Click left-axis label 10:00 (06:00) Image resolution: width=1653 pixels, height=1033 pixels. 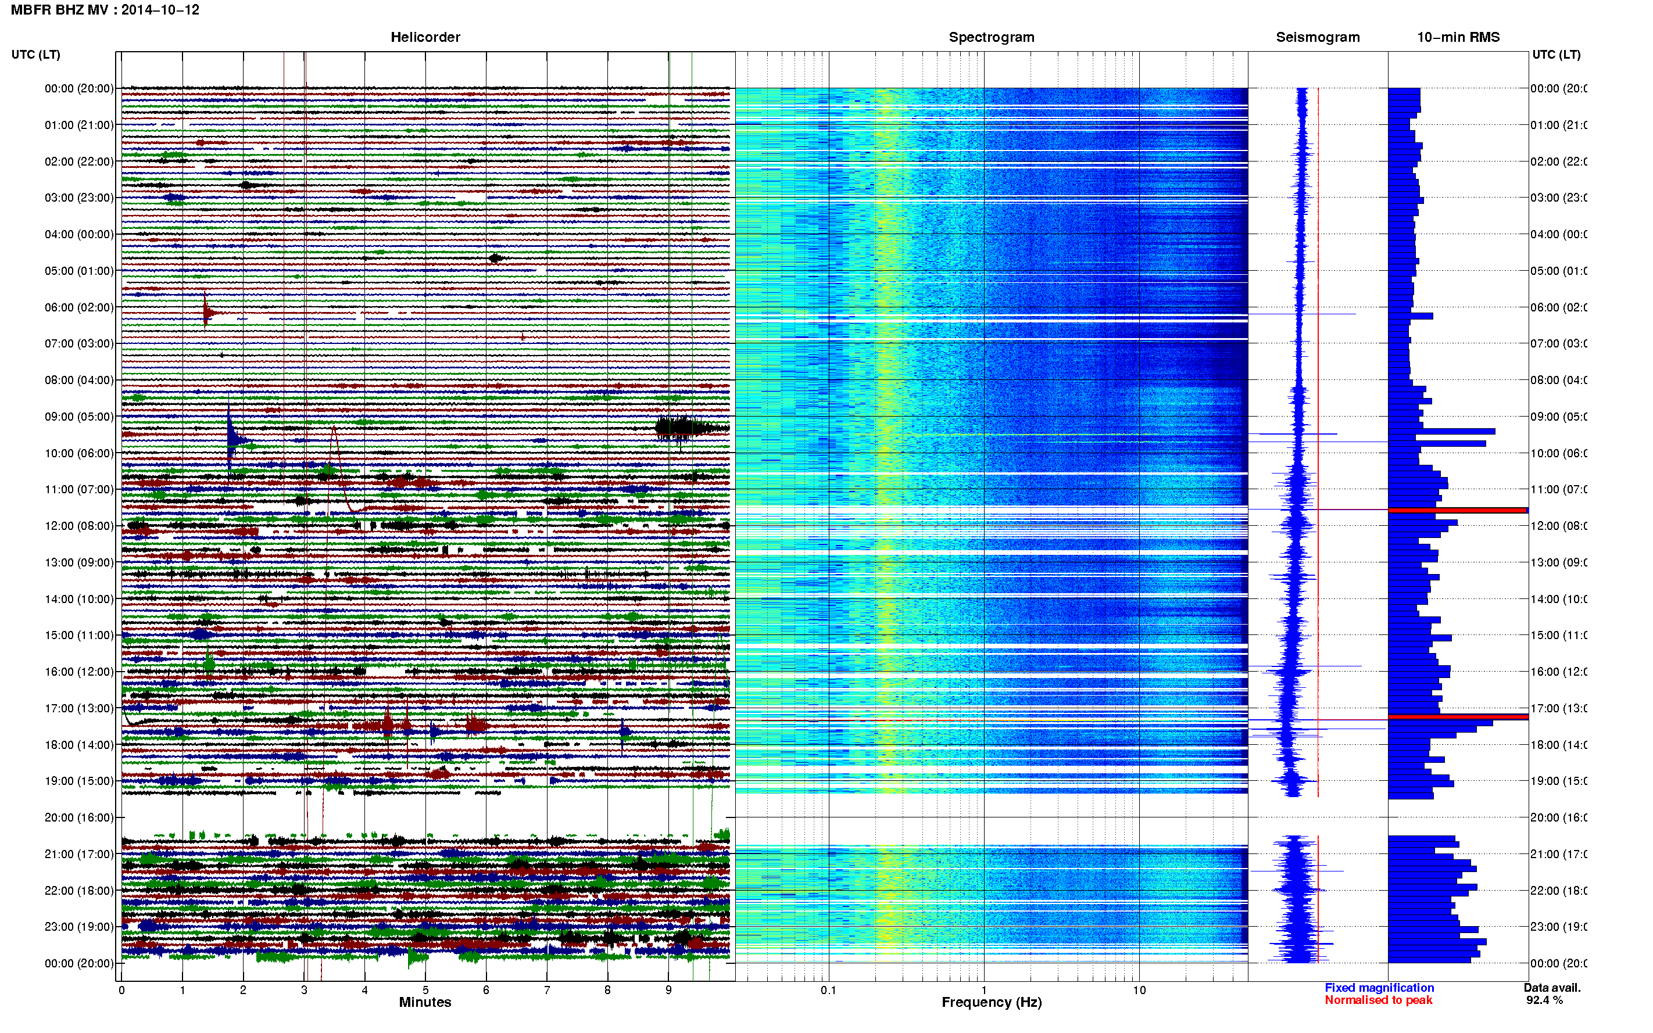pyautogui.click(x=79, y=453)
